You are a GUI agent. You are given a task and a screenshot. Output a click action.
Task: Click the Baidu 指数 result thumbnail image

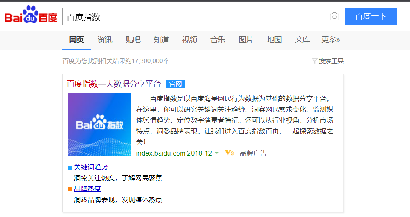click(99, 125)
